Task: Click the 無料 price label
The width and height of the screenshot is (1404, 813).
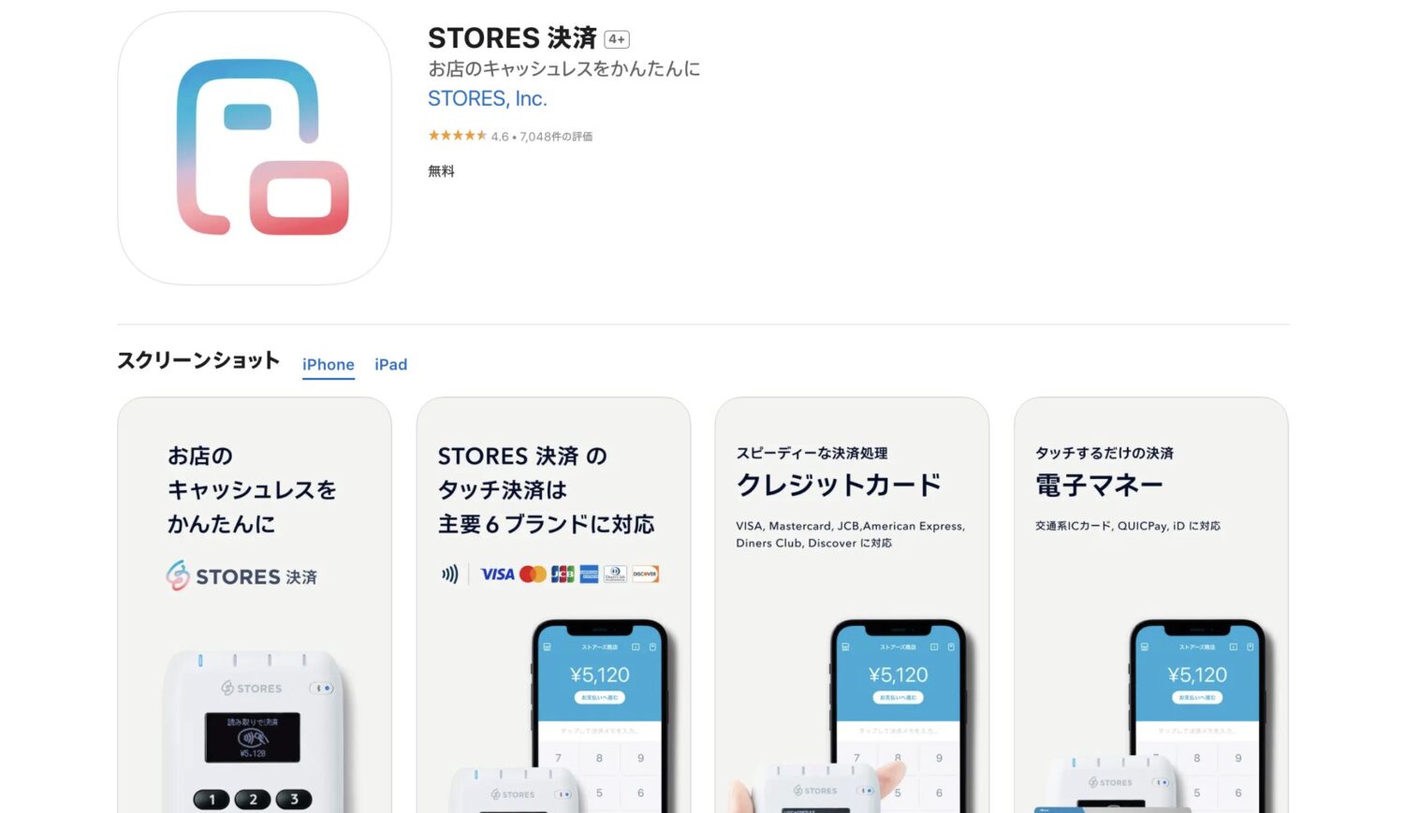Action: (x=441, y=171)
